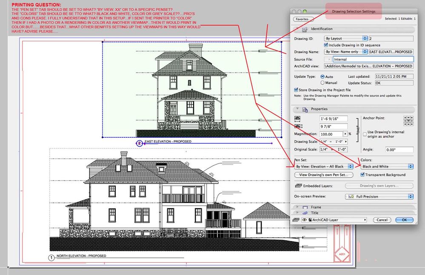
Task: Click the eye icon beside ArchiCAD Layer
Action: pyautogui.click(x=304, y=220)
